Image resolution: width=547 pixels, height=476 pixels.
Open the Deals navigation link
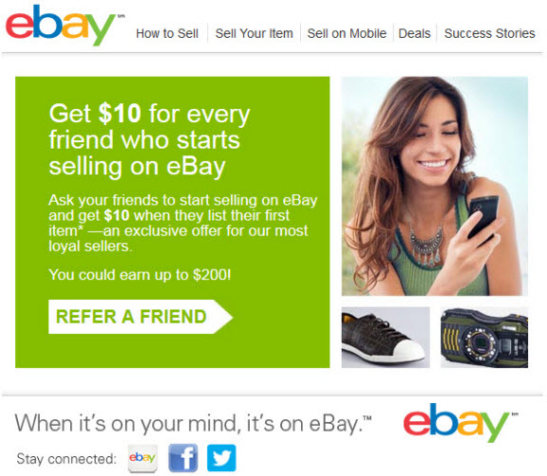point(414,33)
